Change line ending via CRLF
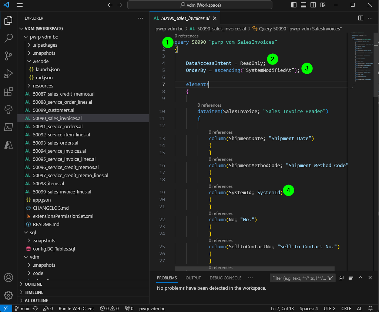The image size is (379, 312). coord(346,308)
